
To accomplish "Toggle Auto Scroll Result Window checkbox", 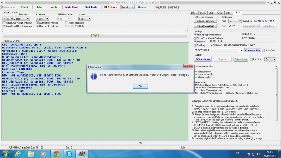I will point(4,26).
